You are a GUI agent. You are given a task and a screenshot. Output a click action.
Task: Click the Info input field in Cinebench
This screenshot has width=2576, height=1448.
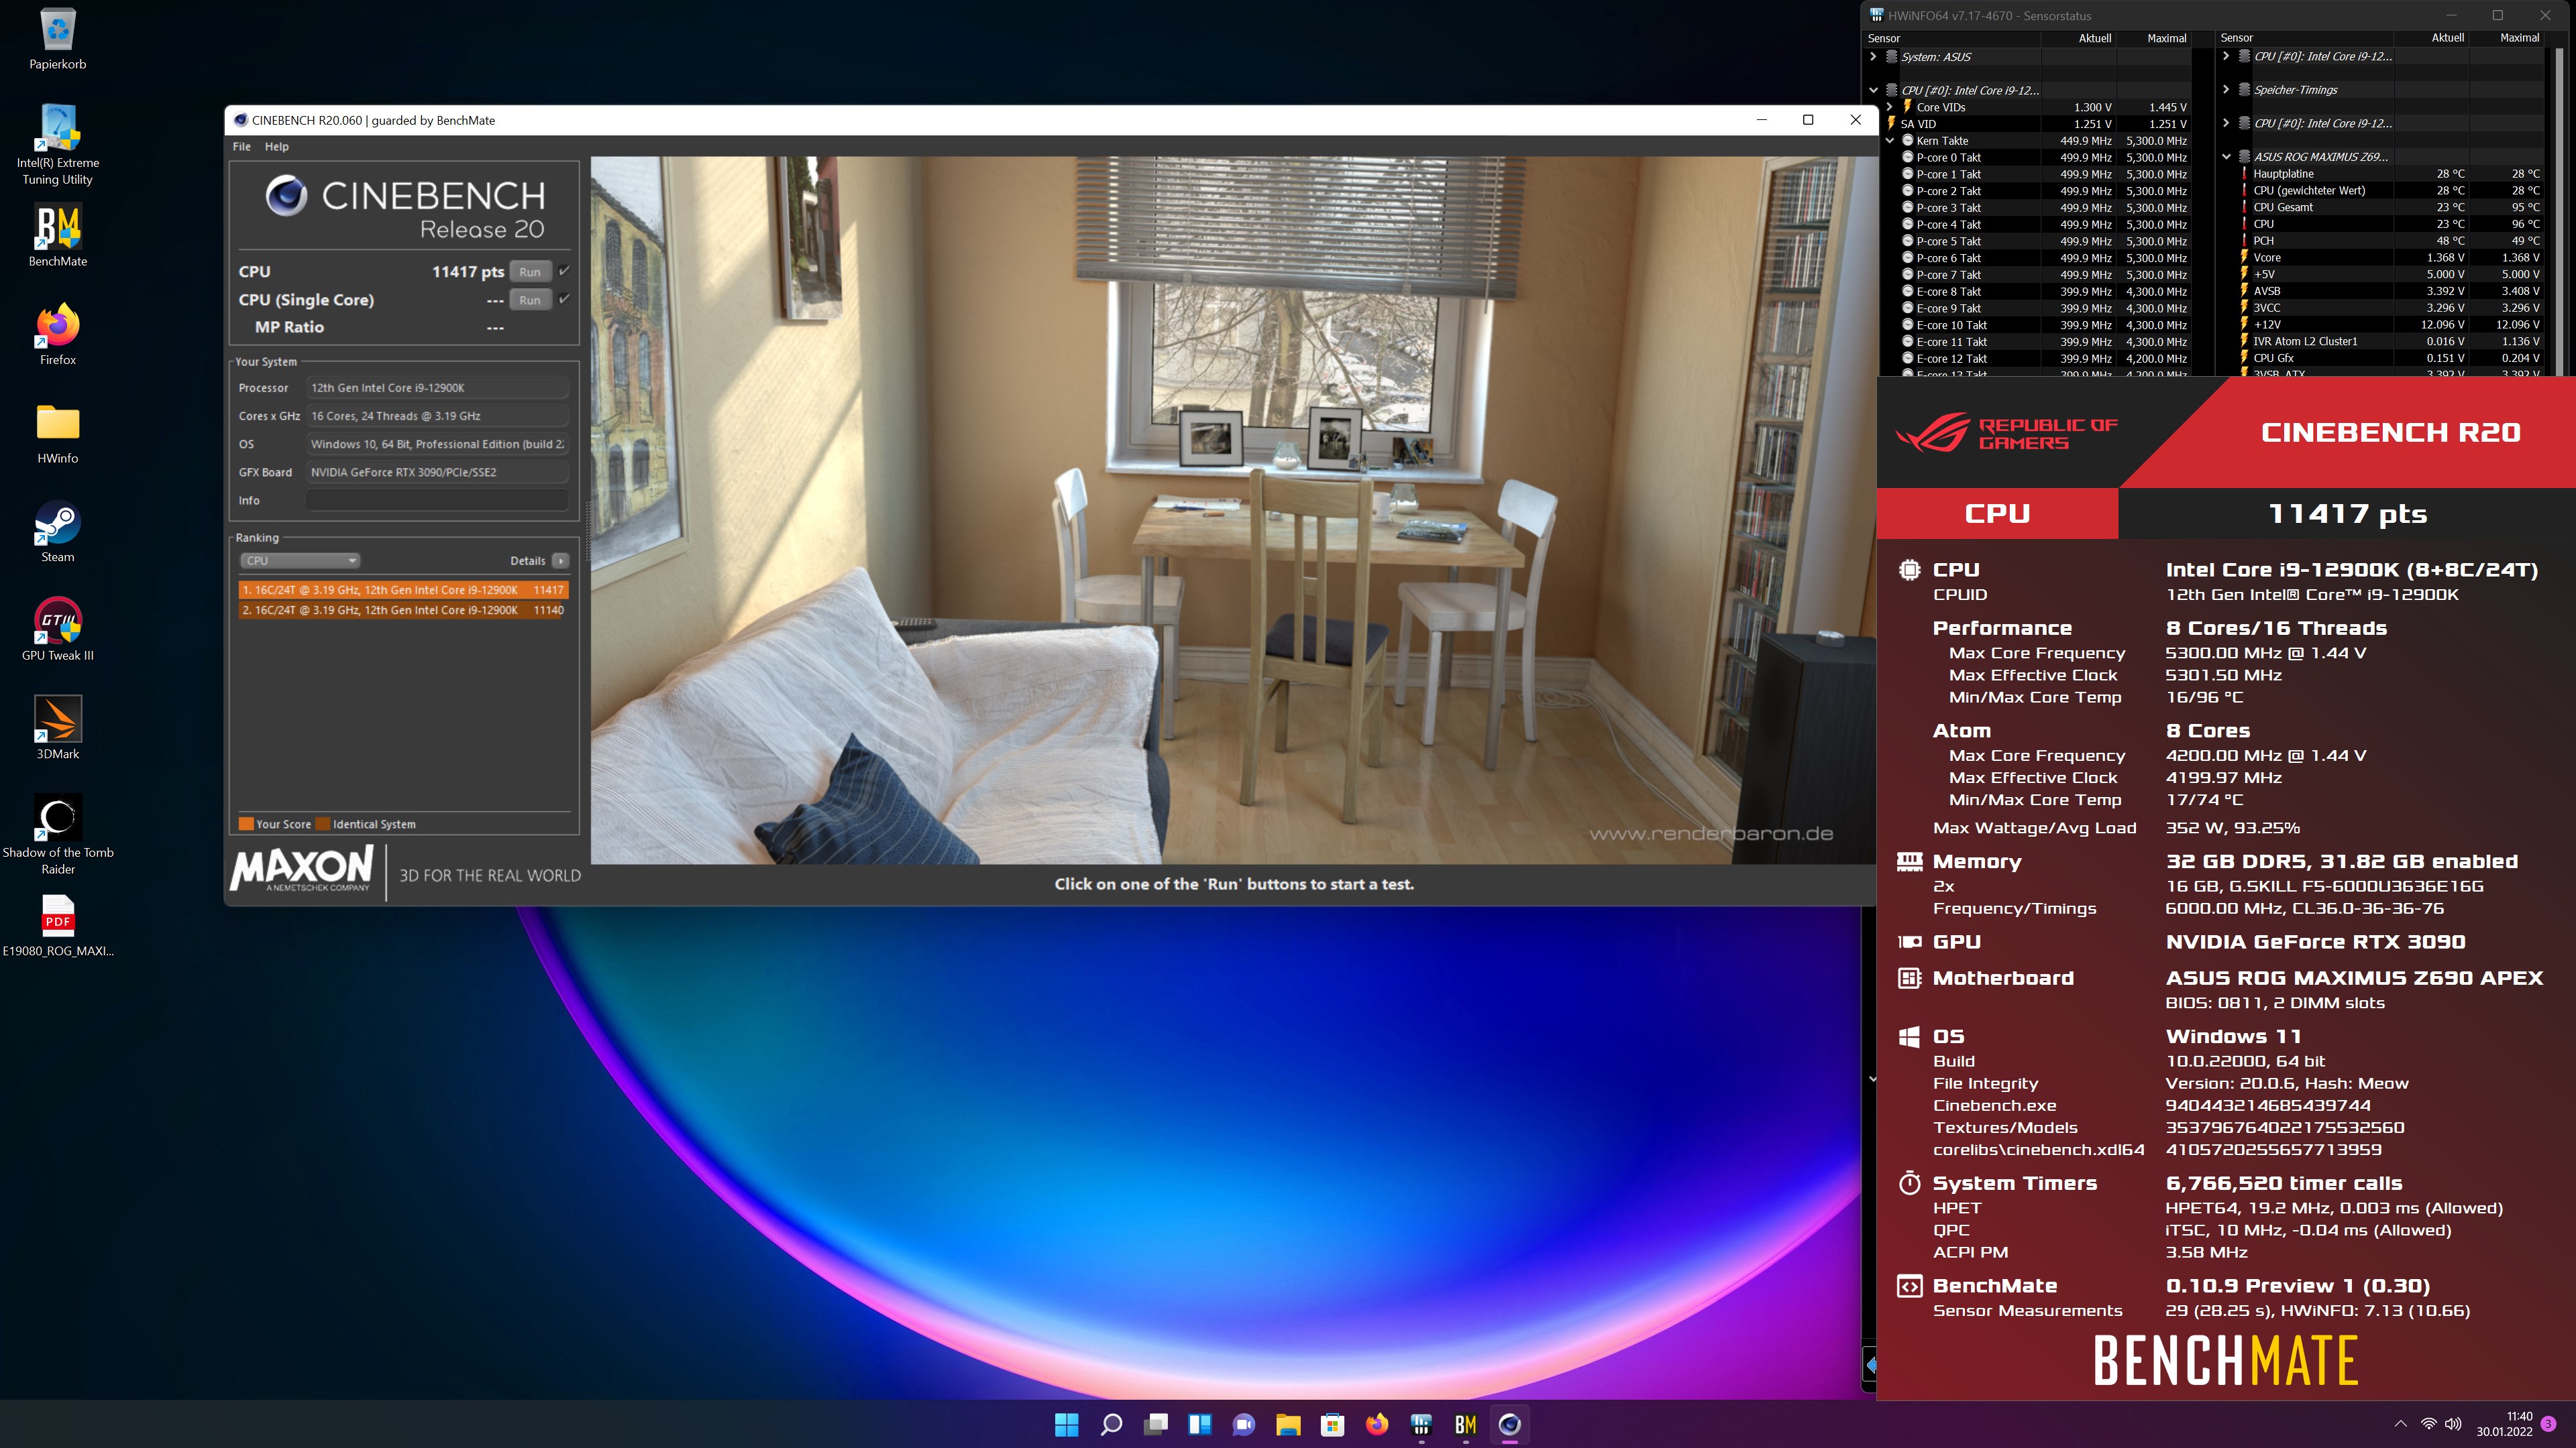[x=437, y=501]
